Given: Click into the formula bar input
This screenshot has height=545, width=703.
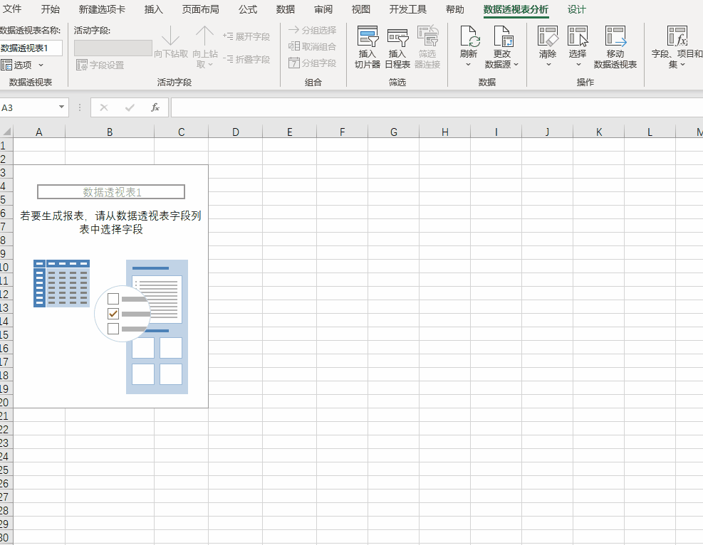Looking at the screenshot, I should click(x=437, y=107).
